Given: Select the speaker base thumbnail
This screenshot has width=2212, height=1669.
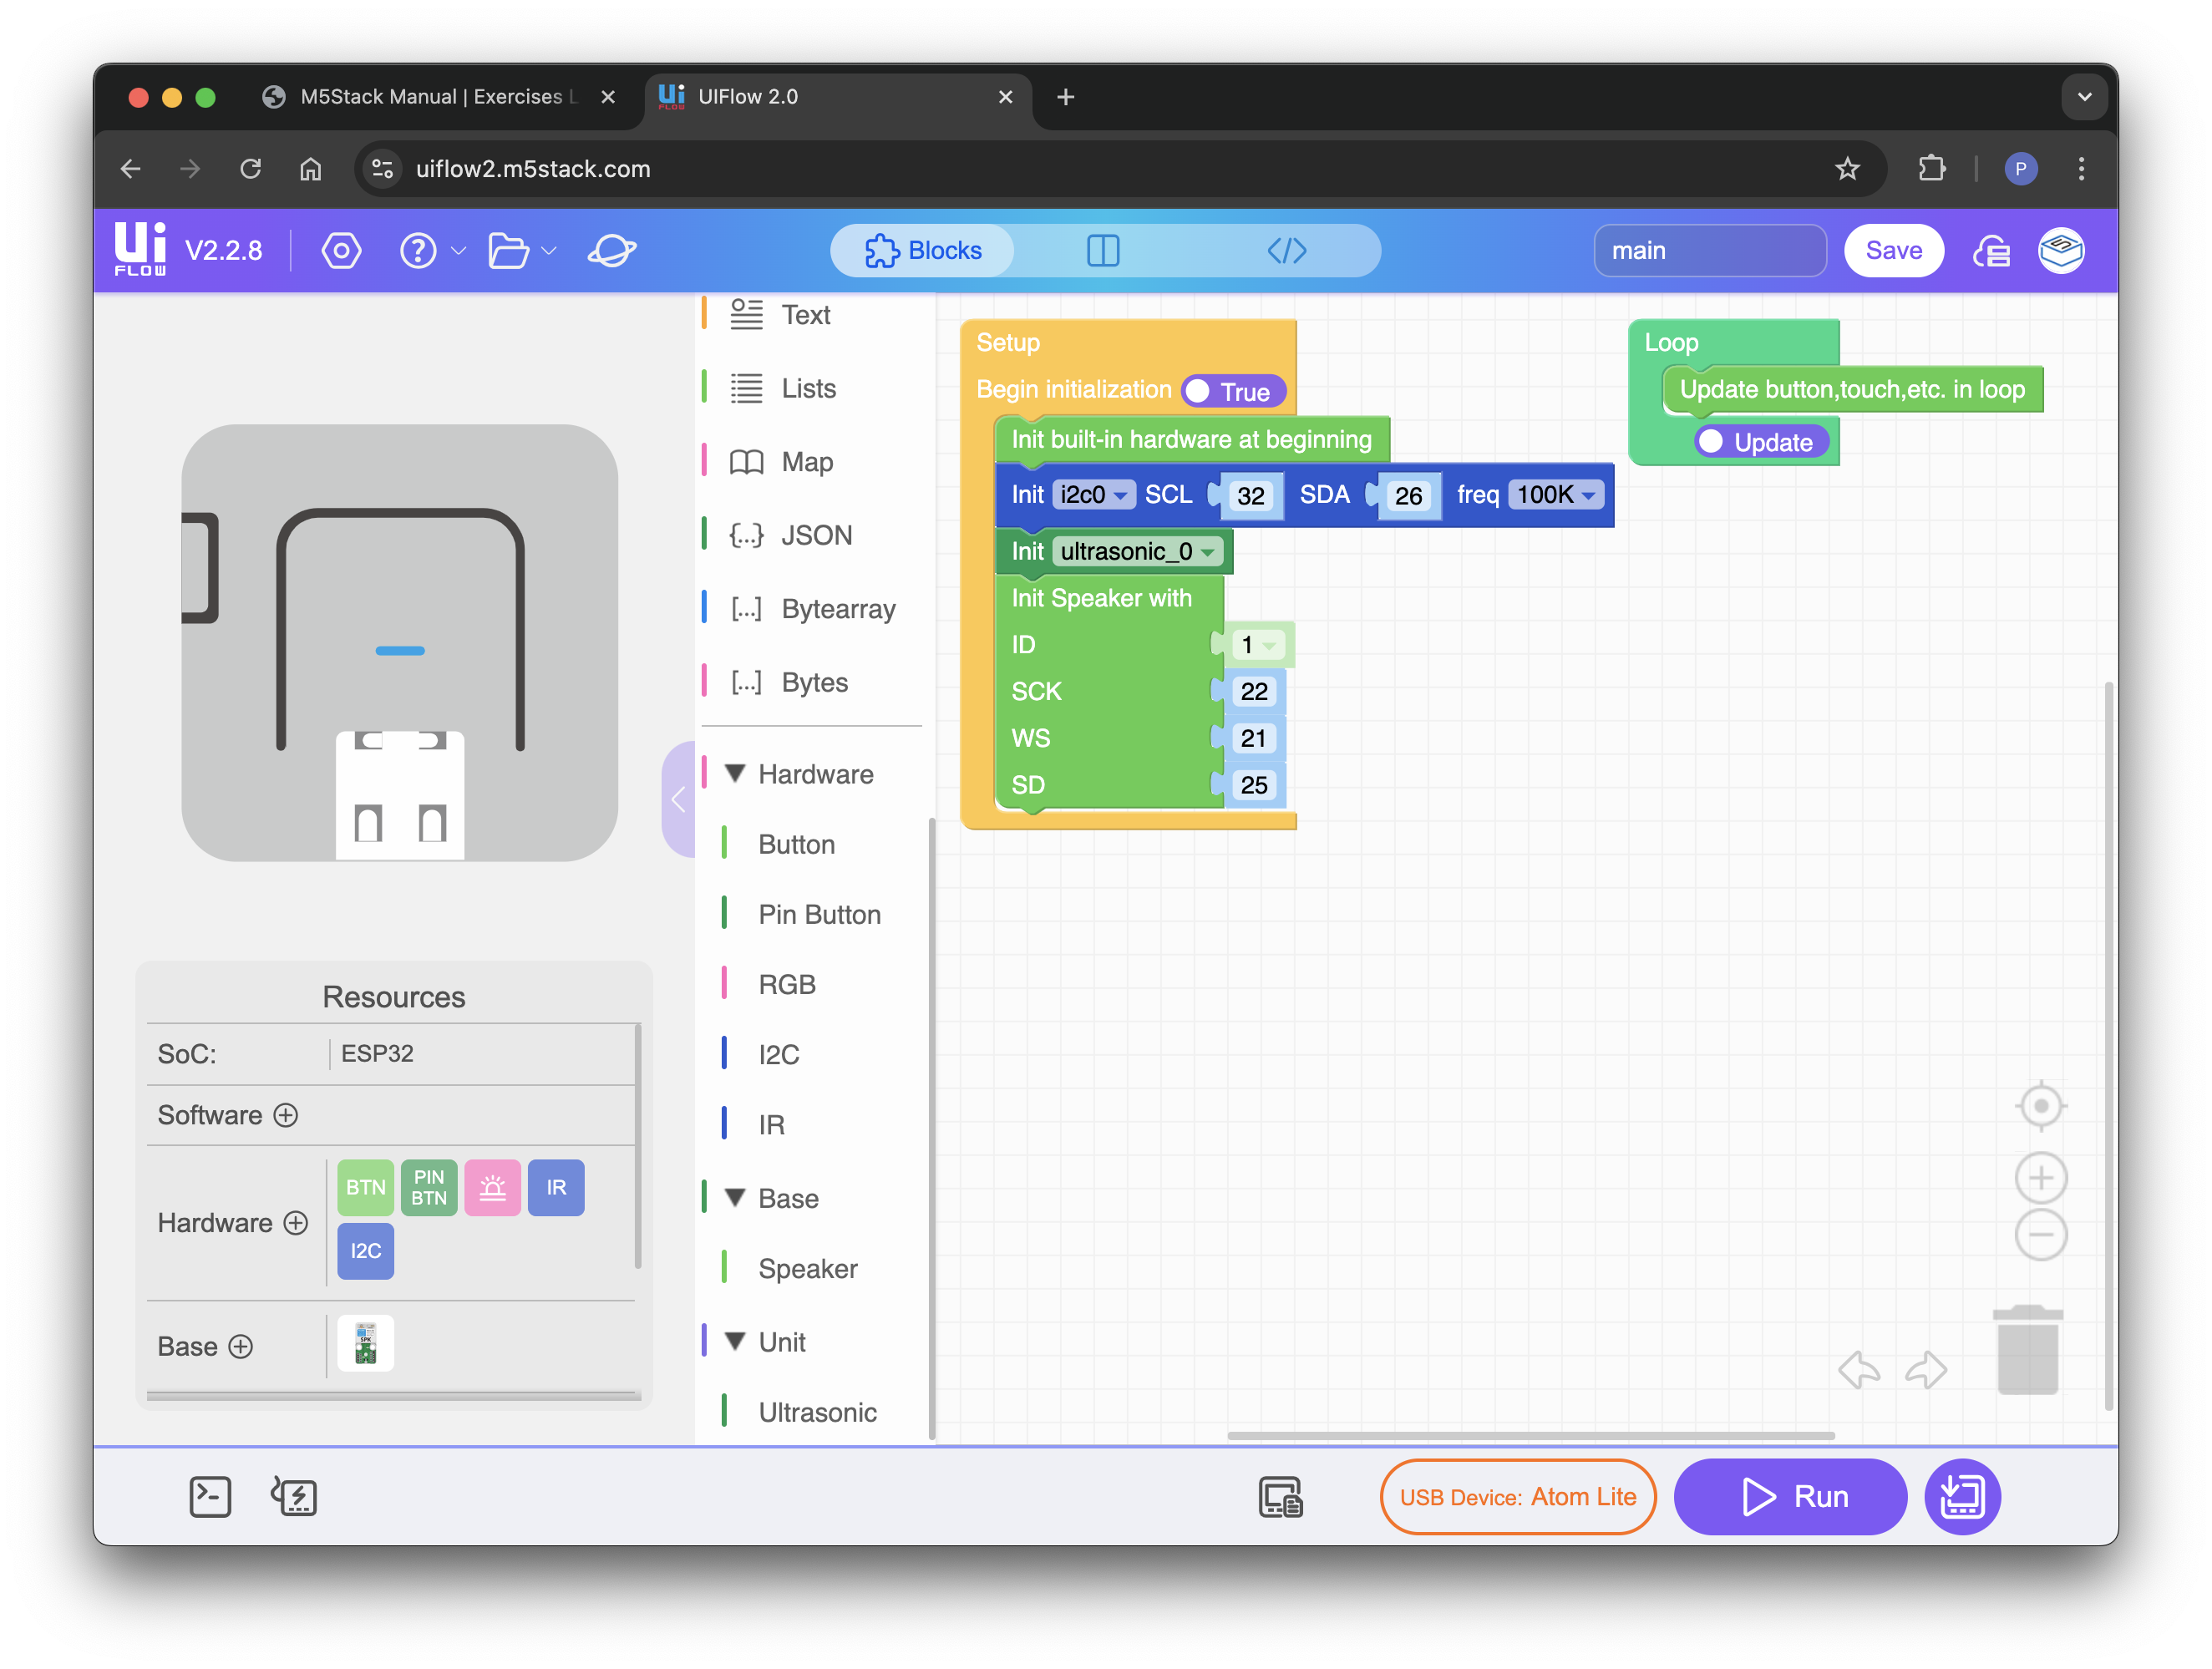Looking at the screenshot, I should pyautogui.click(x=365, y=1343).
